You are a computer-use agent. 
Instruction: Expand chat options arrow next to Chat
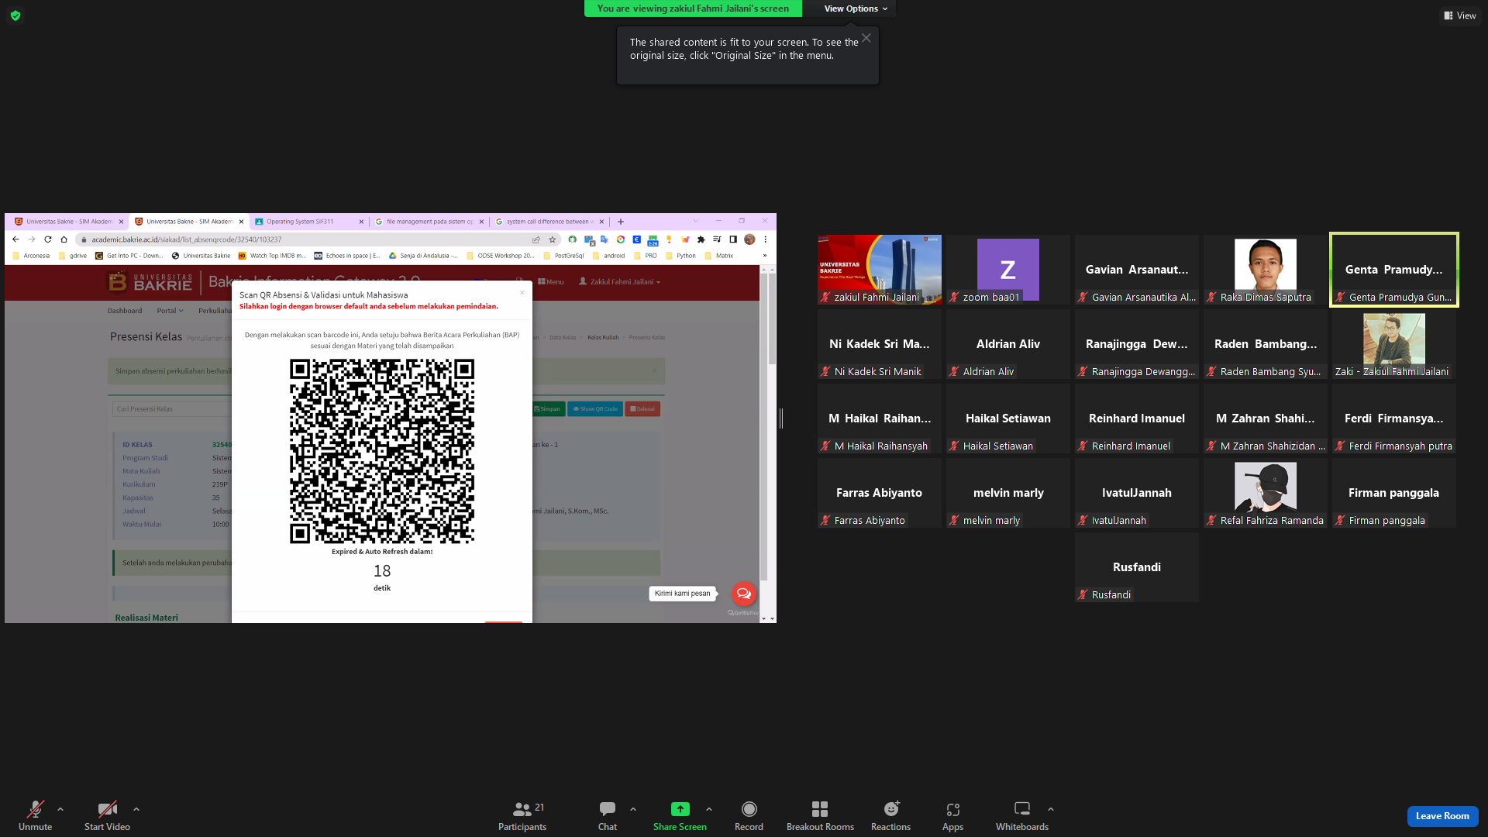[633, 809]
